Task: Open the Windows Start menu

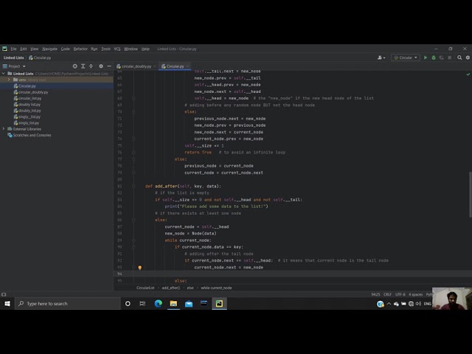Action: [7, 303]
